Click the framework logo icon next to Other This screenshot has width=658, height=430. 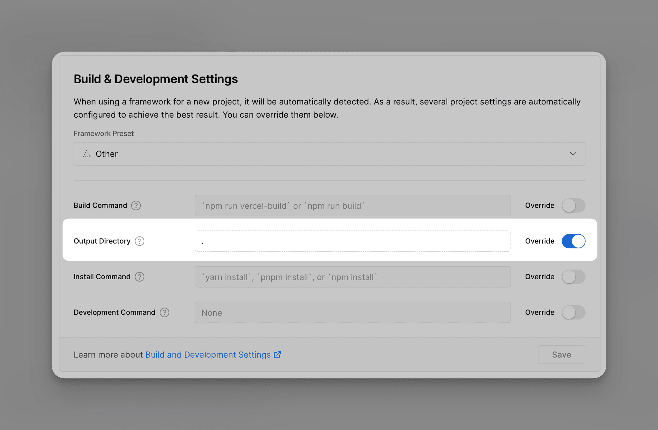point(86,154)
